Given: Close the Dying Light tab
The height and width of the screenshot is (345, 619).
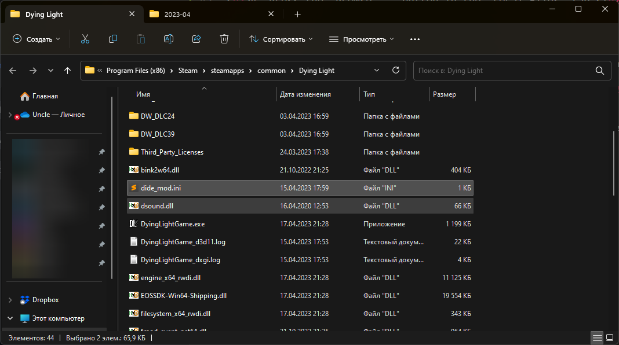Looking at the screenshot, I should coord(132,14).
